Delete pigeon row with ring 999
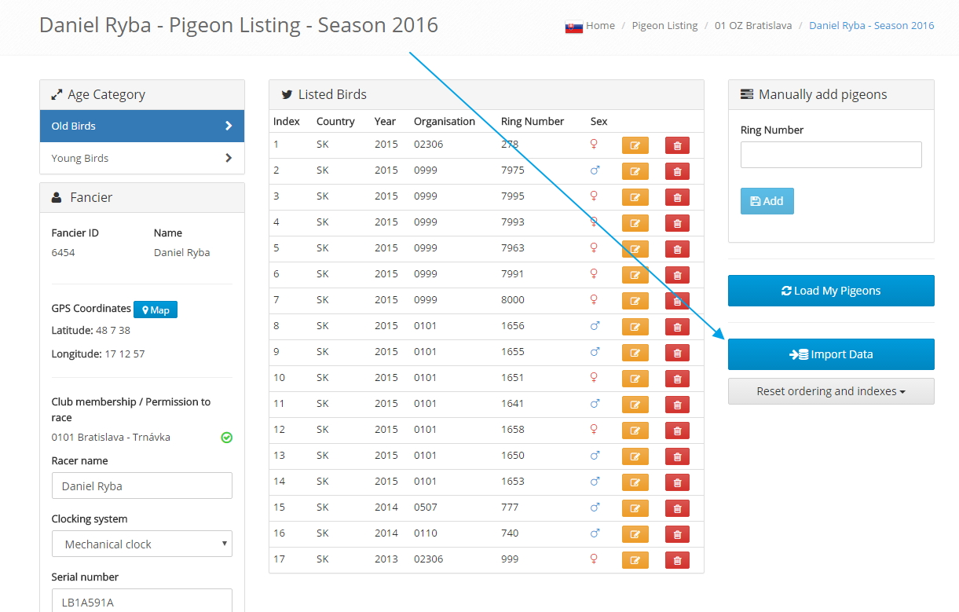Viewport: 959px width, 612px height. pos(677,560)
